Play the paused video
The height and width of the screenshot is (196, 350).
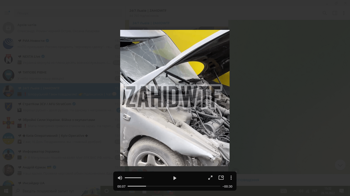pyautogui.click(x=175, y=178)
